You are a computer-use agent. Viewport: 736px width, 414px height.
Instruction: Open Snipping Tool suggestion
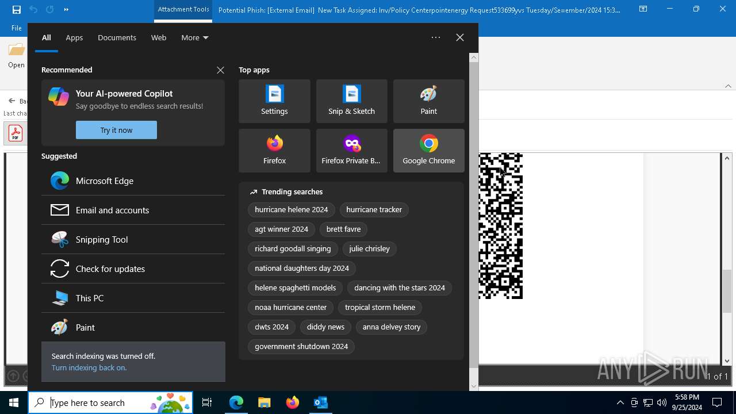(x=133, y=239)
